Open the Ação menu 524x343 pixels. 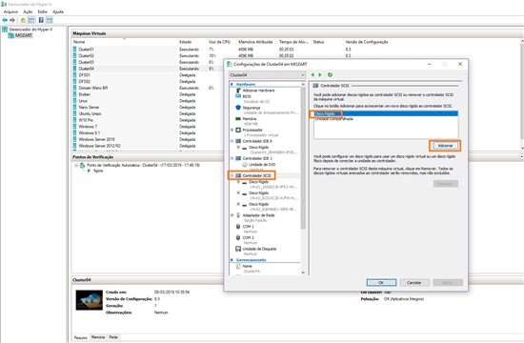(28, 11)
